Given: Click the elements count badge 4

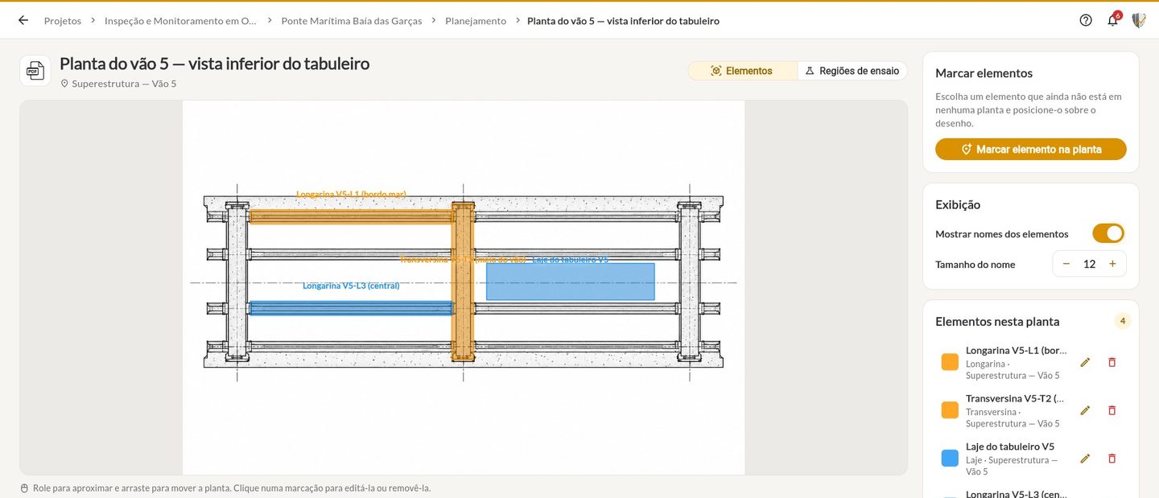Looking at the screenshot, I should click(x=1122, y=321).
